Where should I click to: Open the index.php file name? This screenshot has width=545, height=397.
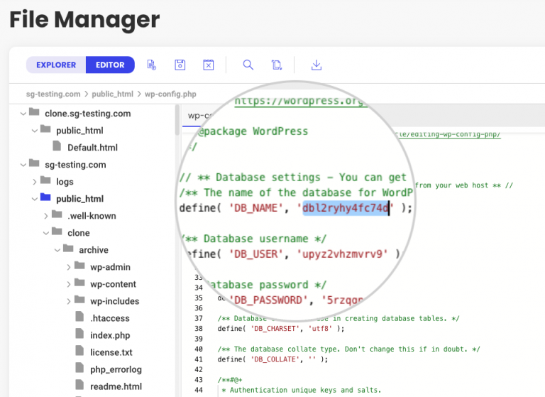[x=110, y=335]
